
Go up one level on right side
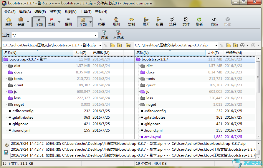point(236,45)
